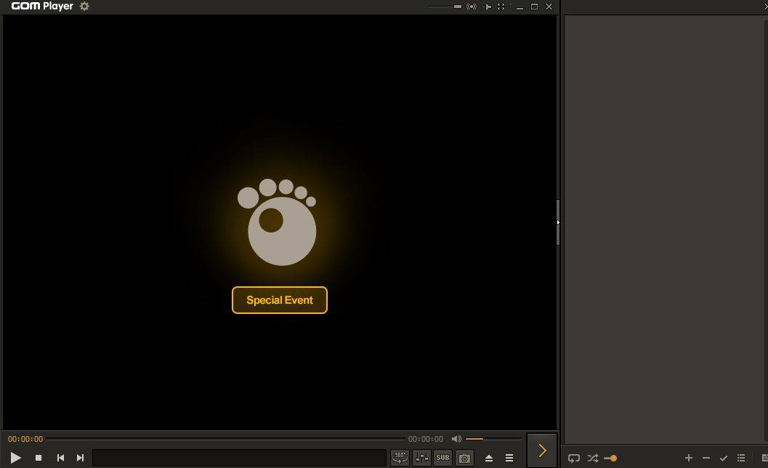Viewport: 768px width, 468px height.
Task: Adjust the volume slider
Action: click(x=493, y=439)
